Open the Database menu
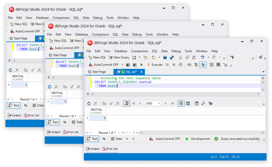This screenshot has height=167, width=272. pos(121,51)
